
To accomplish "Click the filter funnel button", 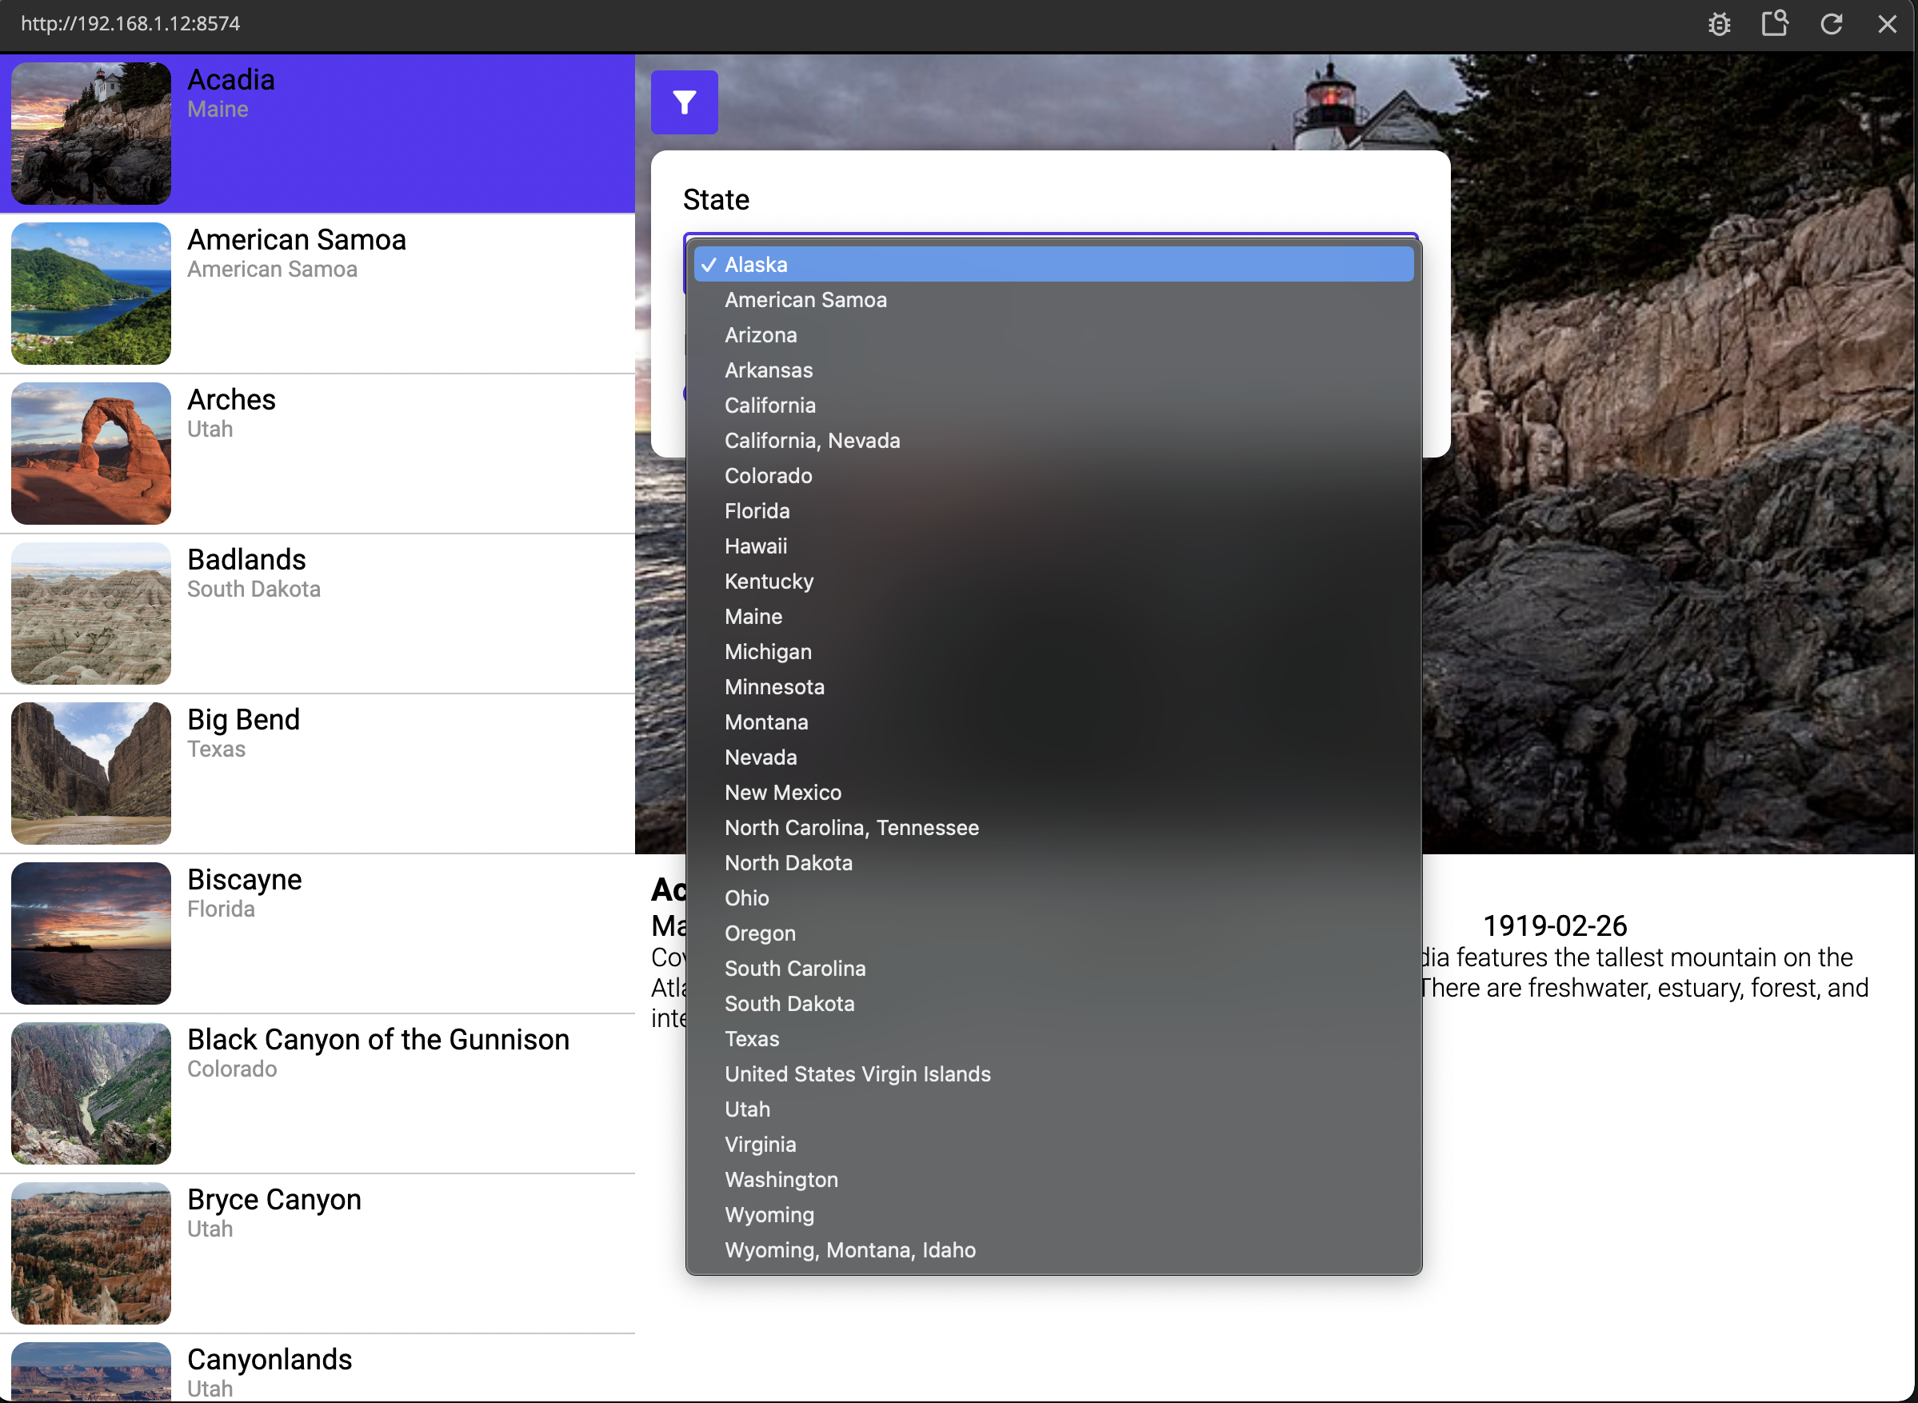I will click(x=685, y=102).
